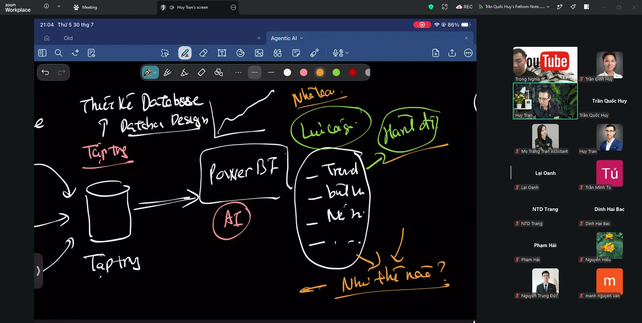642x323 pixels.
Task: Pick the white pen color
Action: [x=287, y=72]
